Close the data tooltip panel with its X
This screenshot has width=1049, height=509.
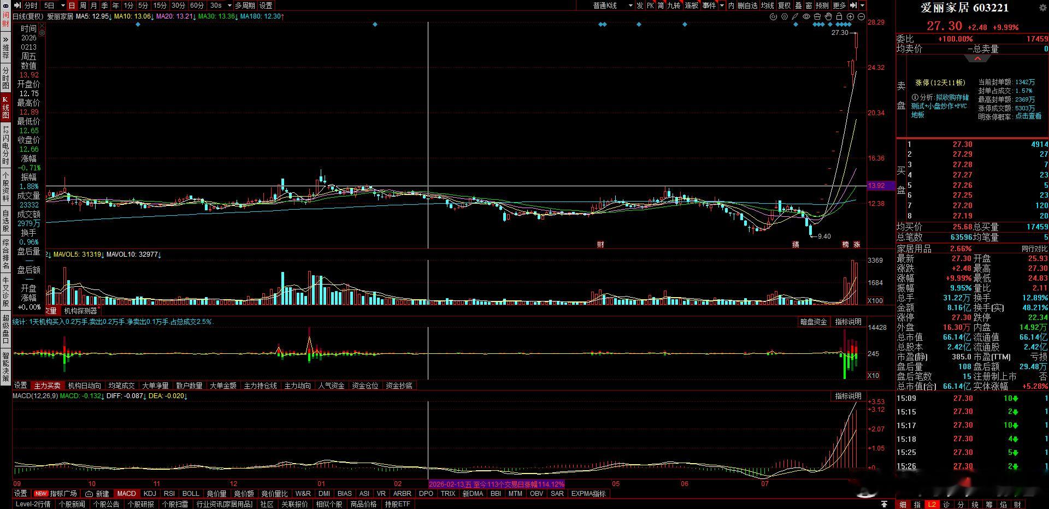[x=42, y=26]
